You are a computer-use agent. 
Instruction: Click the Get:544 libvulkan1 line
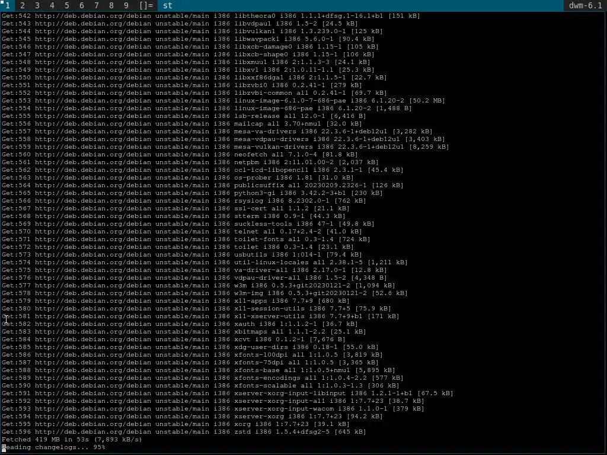(192, 31)
